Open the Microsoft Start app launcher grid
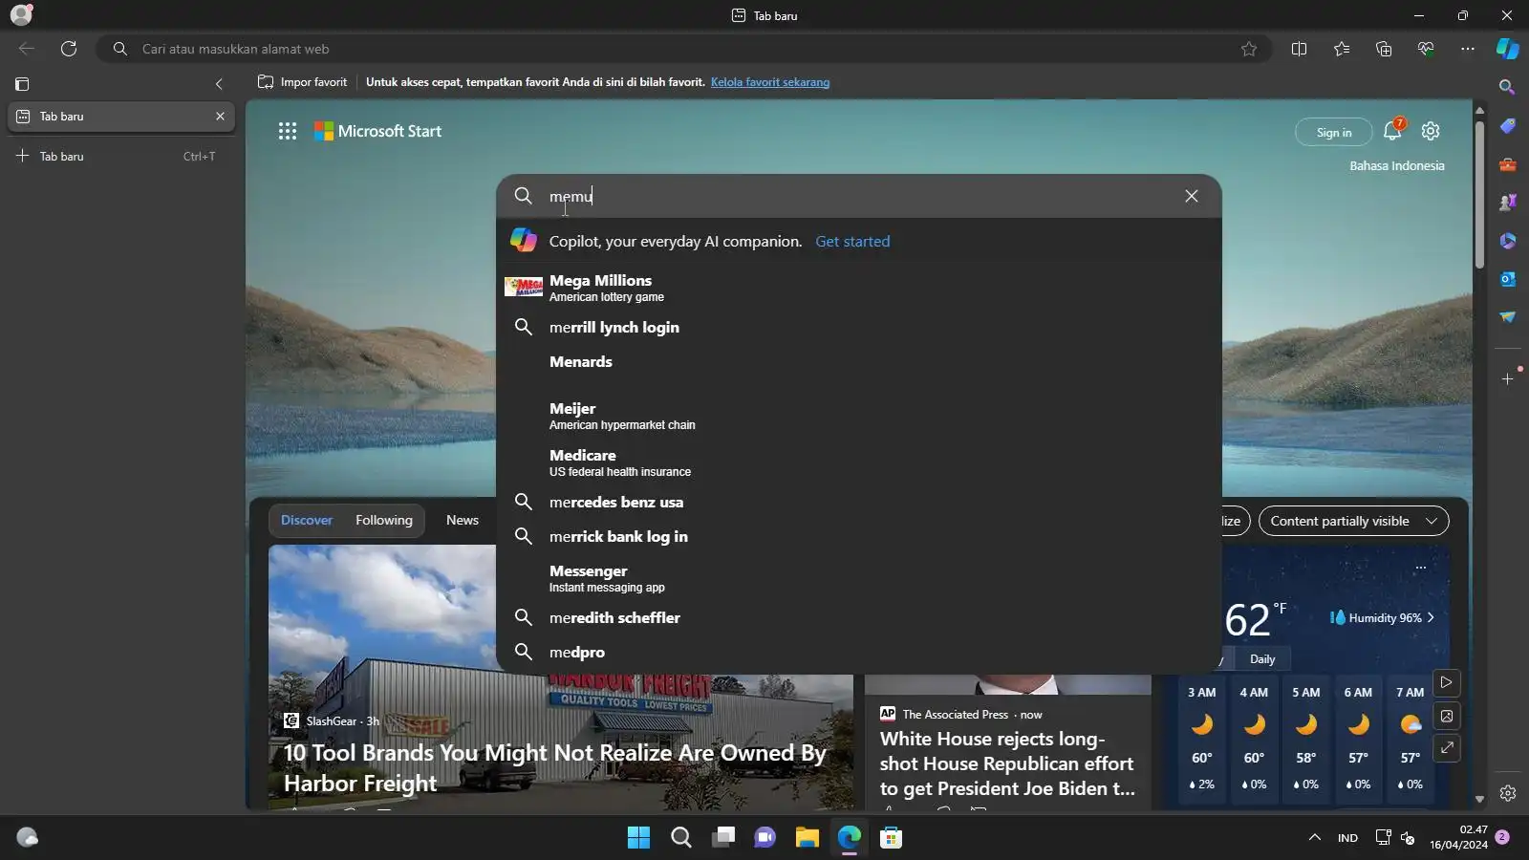Viewport: 1529px width, 860px height. (288, 131)
